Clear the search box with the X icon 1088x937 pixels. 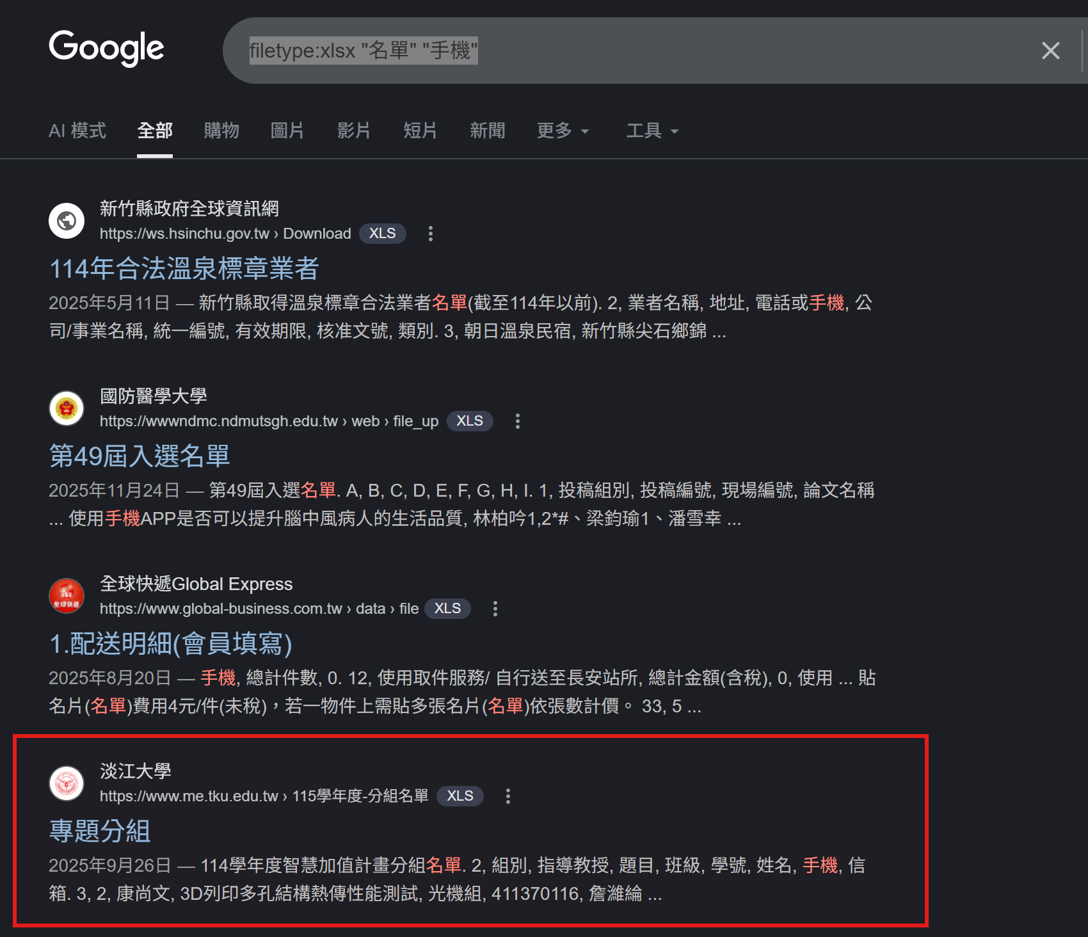click(1050, 51)
